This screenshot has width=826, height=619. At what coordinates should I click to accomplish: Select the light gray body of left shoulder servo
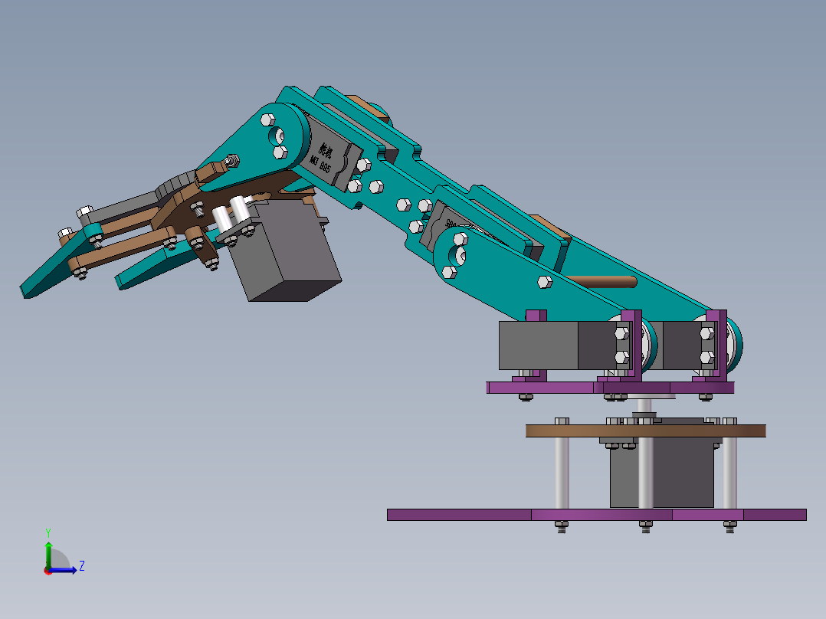click(x=538, y=346)
